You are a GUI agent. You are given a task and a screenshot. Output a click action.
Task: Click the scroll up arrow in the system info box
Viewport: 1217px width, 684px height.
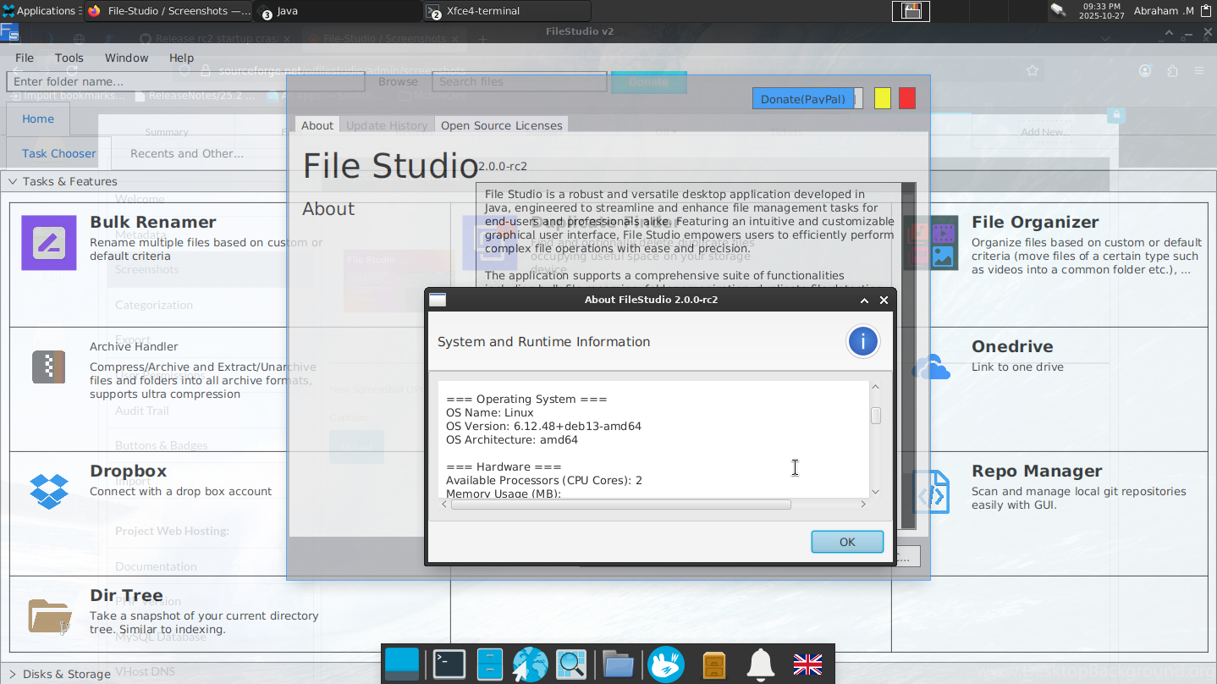tap(876, 387)
